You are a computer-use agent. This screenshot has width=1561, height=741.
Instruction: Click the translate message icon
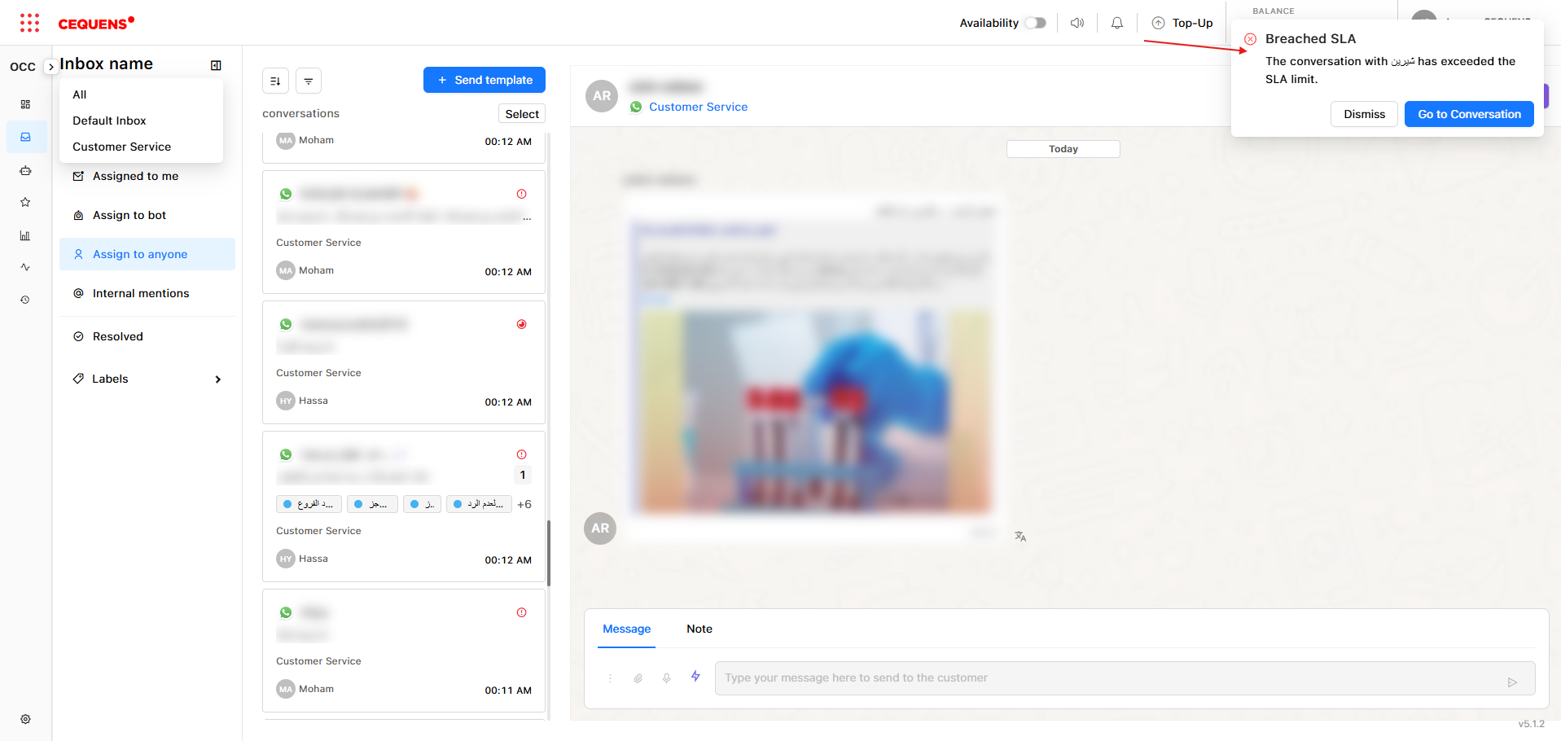click(1020, 536)
